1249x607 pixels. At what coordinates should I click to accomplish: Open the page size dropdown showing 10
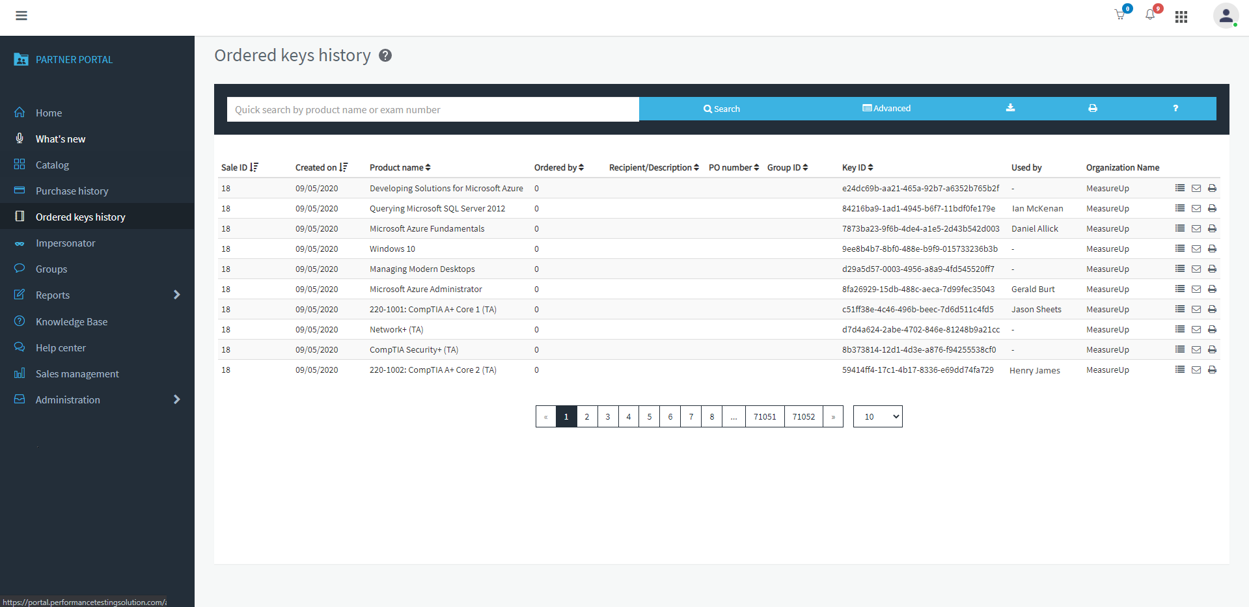tap(878, 416)
